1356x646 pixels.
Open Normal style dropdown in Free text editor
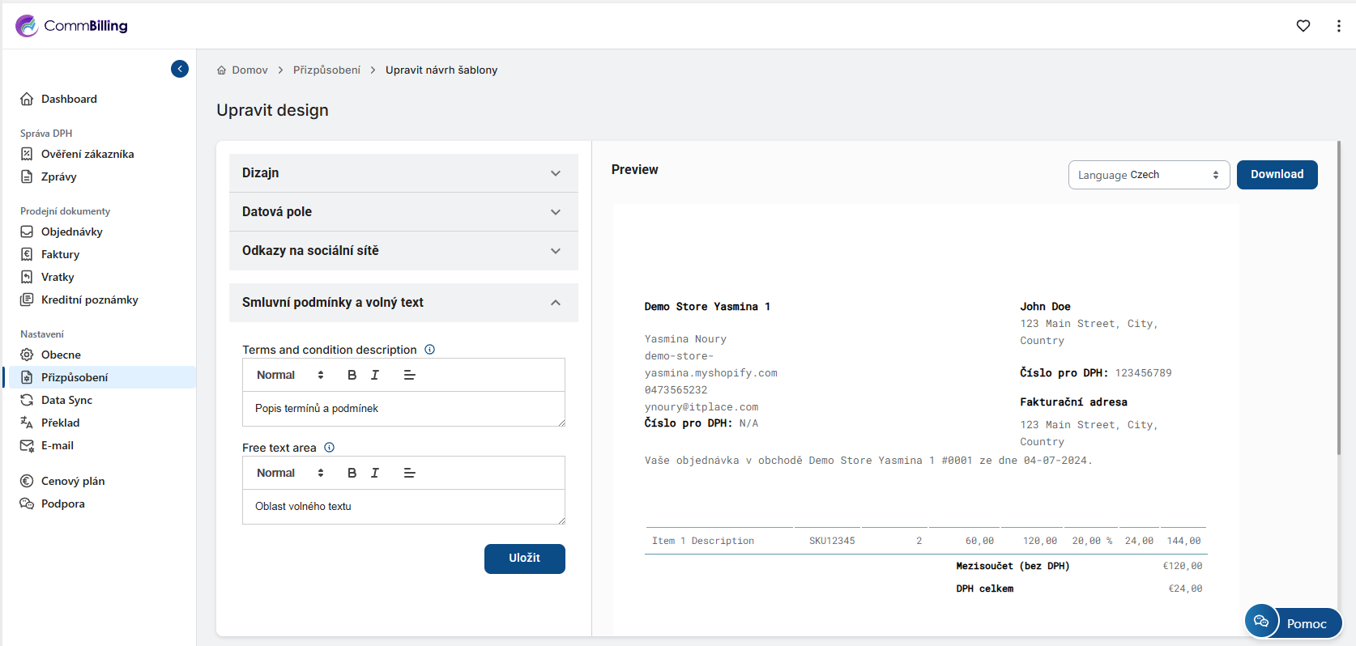(x=290, y=473)
